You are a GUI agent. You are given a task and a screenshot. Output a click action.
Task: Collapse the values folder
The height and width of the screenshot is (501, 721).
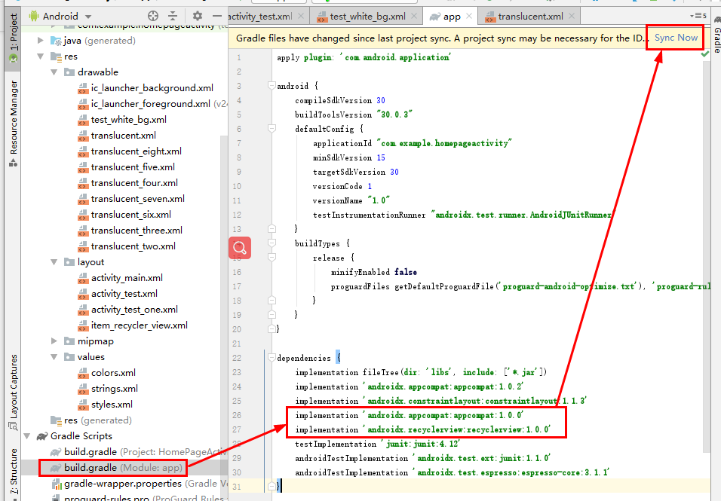pyautogui.click(x=54, y=357)
